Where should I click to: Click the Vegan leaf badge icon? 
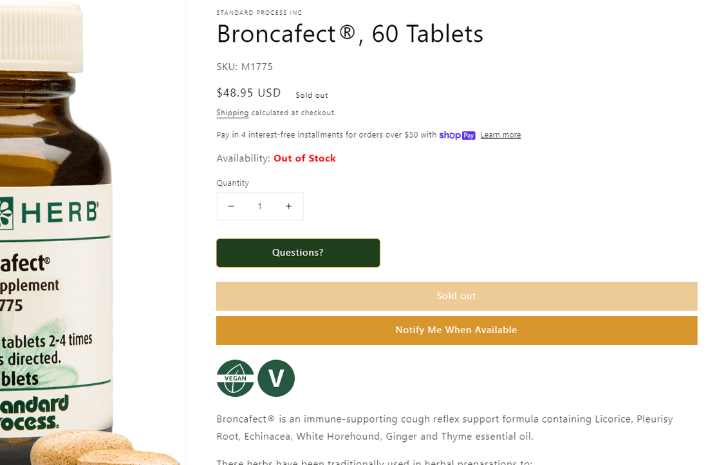pyautogui.click(x=235, y=378)
